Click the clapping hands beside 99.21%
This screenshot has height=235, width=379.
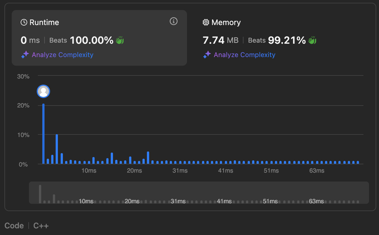pyautogui.click(x=312, y=40)
